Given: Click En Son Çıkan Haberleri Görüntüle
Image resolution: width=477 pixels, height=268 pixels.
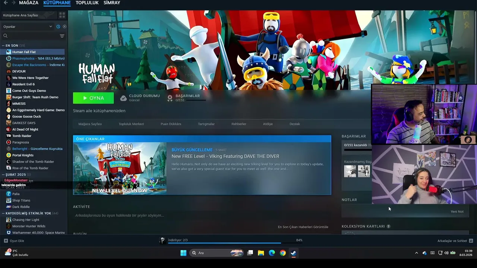Looking at the screenshot, I should (303, 227).
